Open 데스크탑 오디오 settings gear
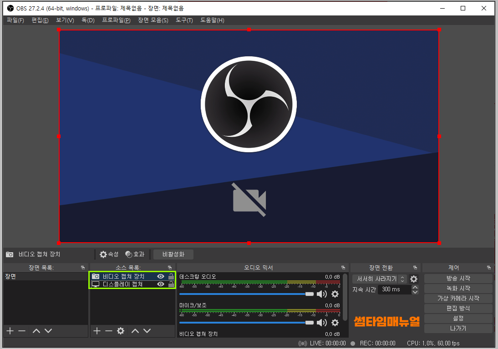 point(335,294)
